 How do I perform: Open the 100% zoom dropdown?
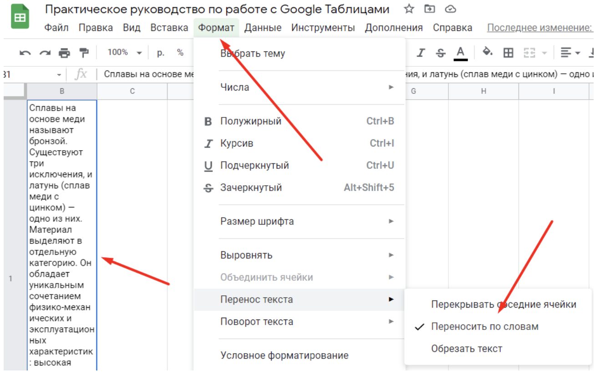click(x=125, y=52)
